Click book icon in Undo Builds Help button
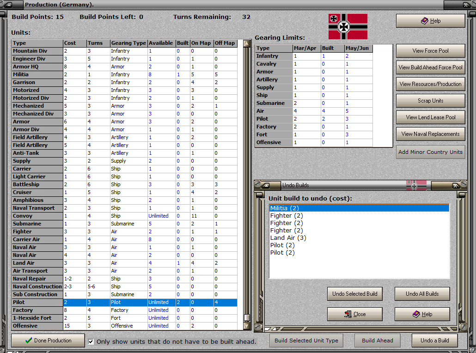476x353 pixels. (416, 314)
